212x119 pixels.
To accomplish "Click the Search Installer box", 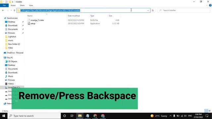I will [184, 10].
